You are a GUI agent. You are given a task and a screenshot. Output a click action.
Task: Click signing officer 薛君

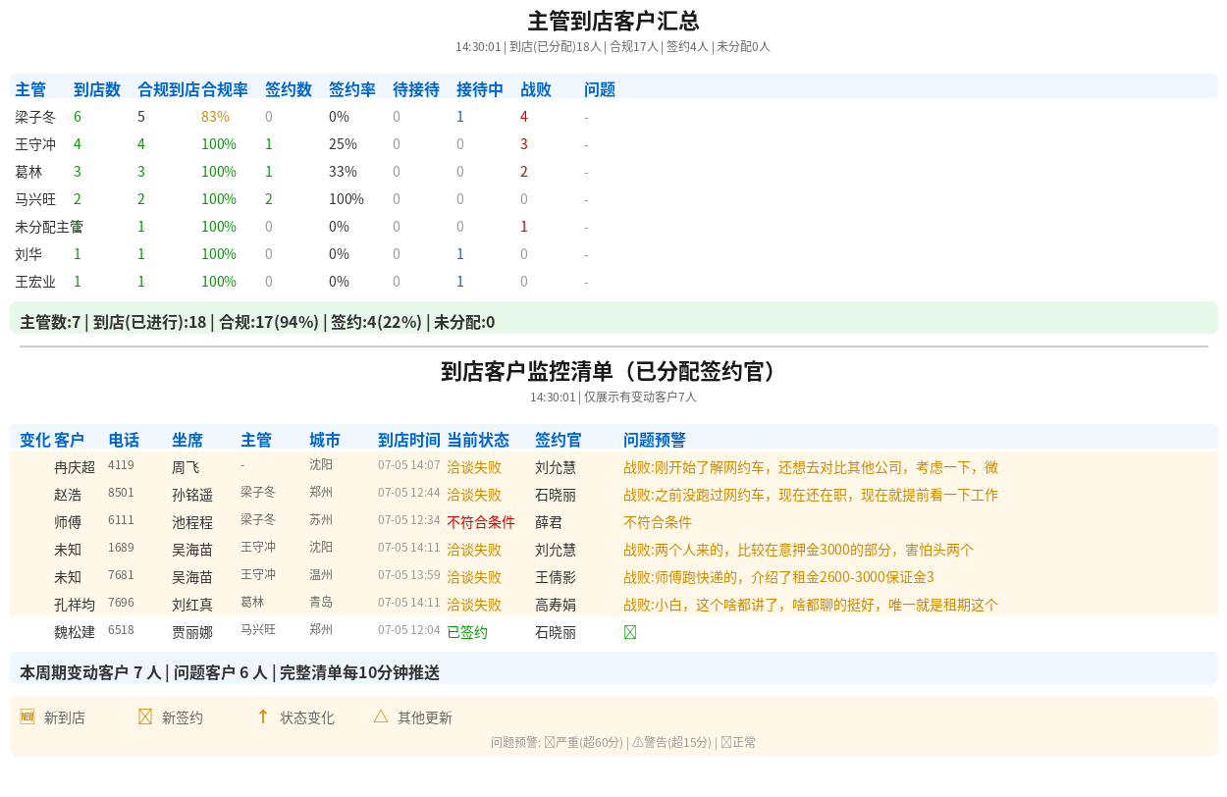click(x=549, y=522)
